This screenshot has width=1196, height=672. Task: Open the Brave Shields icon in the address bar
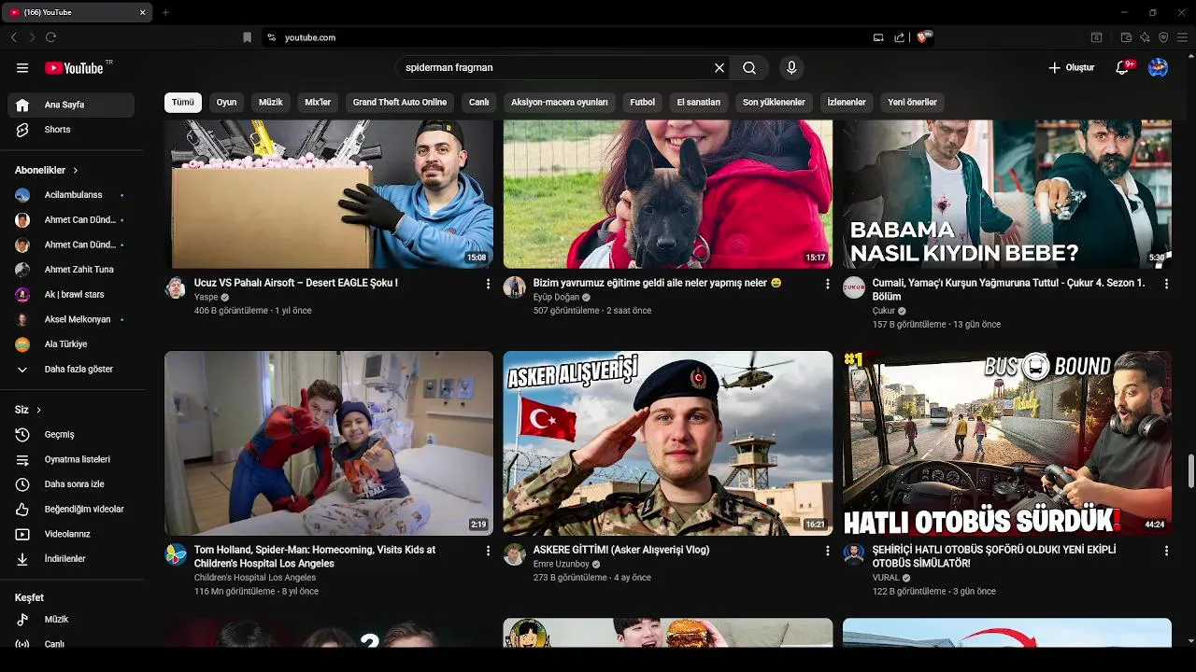point(924,37)
